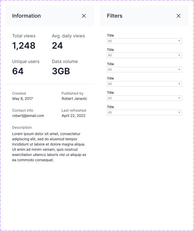Click the robertj@email.com contact email
The image size is (194, 231).
[x=28, y=116]
